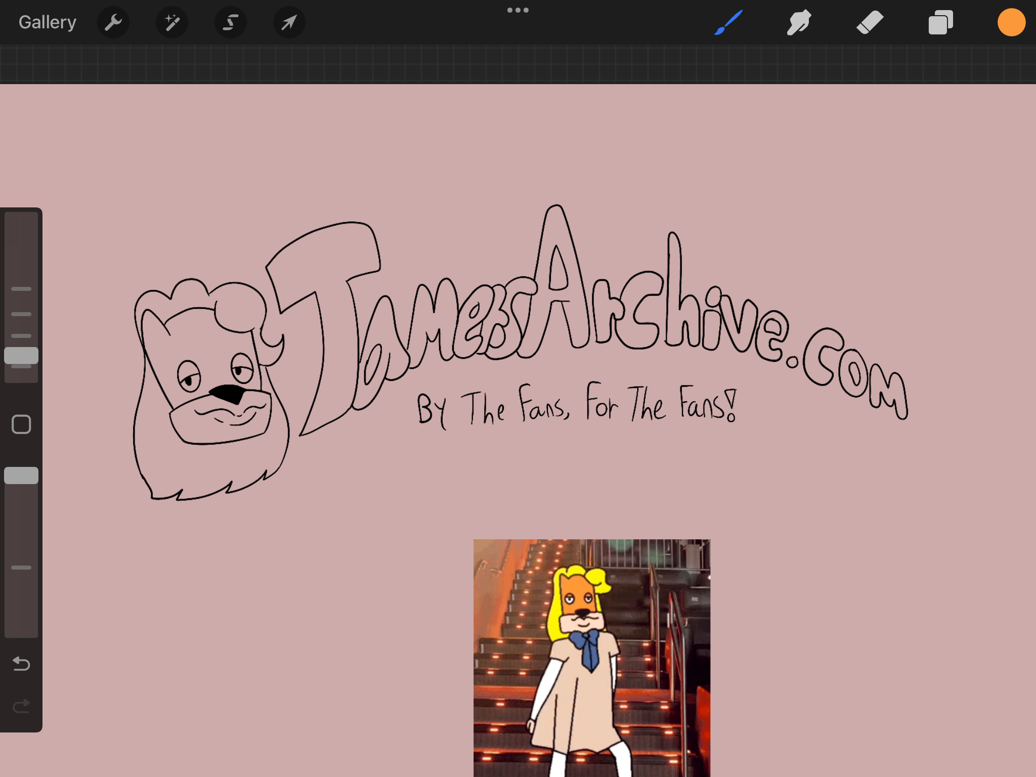Viewport: 1036px width, 777px height.
Task: Tap the dark grid strip above canvas
Action: [518, 64]
